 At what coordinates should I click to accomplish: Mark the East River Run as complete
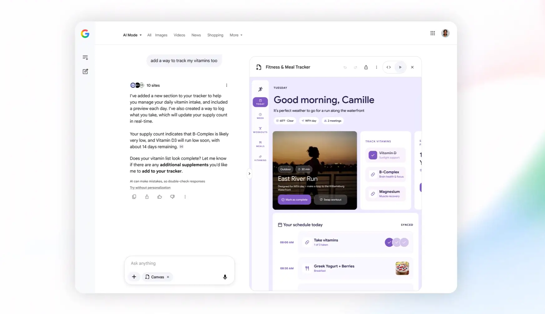point(294,200)
